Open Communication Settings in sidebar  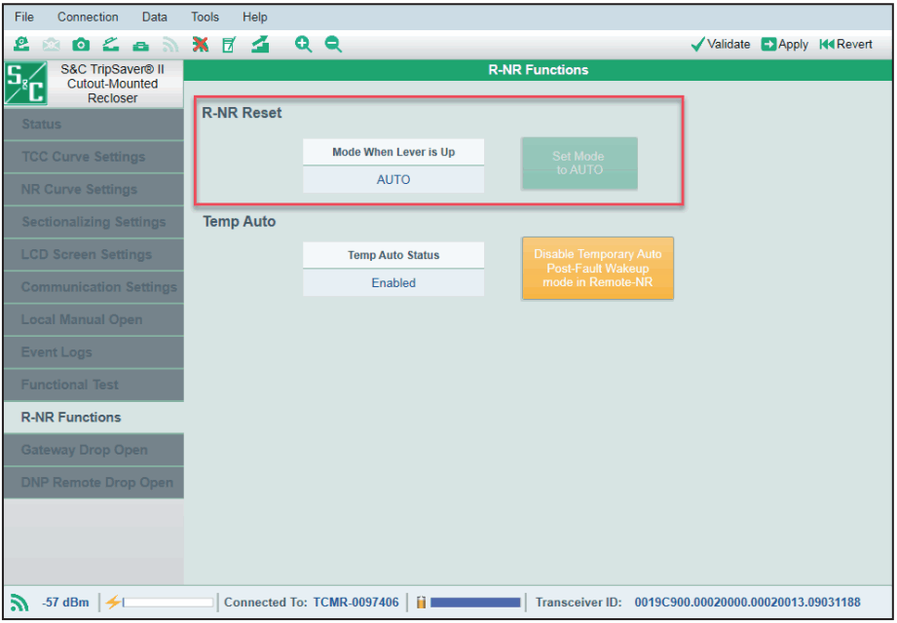[93, 287]
